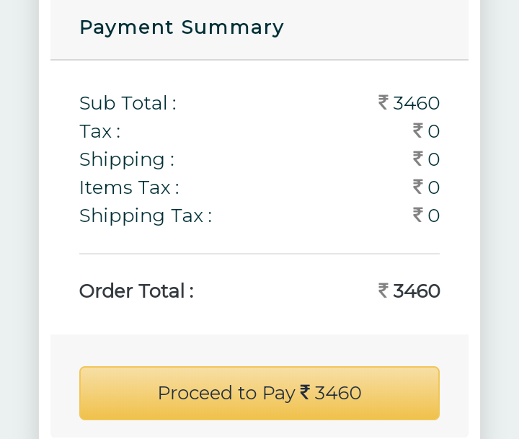Click the Order Total label
This screenshot has width=519, height=439.
(136, 291)
